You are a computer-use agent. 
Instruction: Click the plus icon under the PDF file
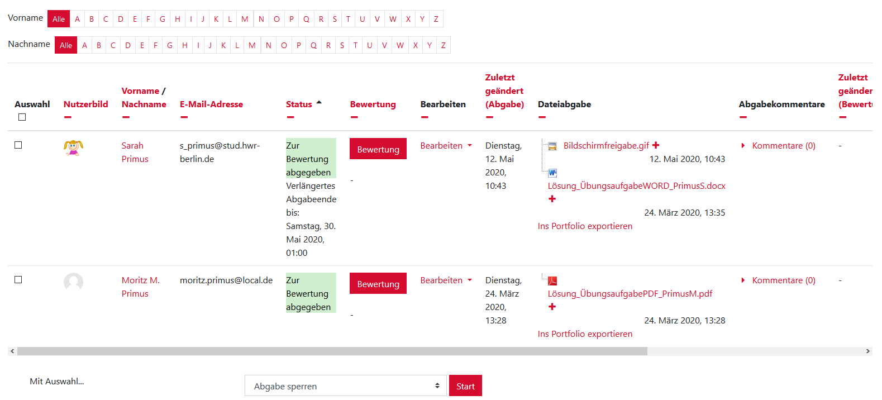tap(552, 307)
